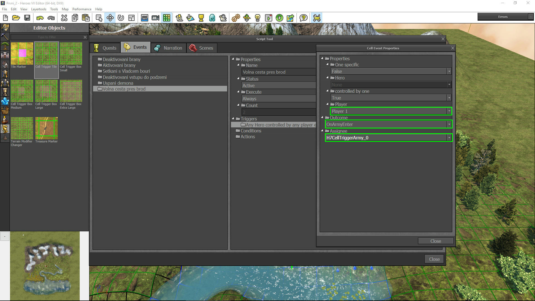Select the candle category in left sidebar
The width and height of the screenshot is (535, 301).
(x=5, y=119)
